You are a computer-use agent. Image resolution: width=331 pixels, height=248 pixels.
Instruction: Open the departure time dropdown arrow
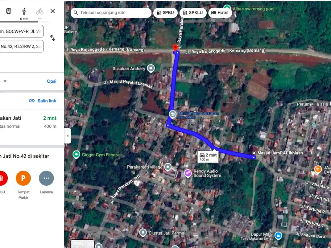click(5, 81)
